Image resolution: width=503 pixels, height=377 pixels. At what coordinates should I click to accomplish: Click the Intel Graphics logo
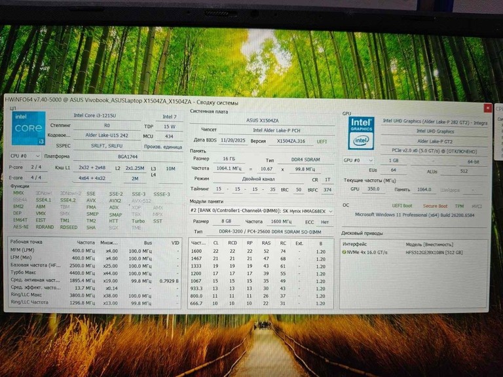click(x=362, y=133)
